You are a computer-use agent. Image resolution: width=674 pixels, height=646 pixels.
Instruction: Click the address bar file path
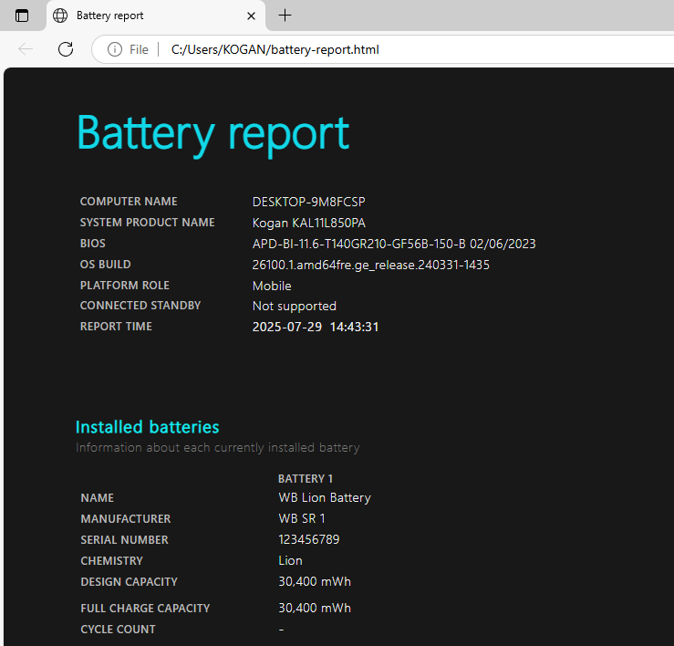coord(275,49)
